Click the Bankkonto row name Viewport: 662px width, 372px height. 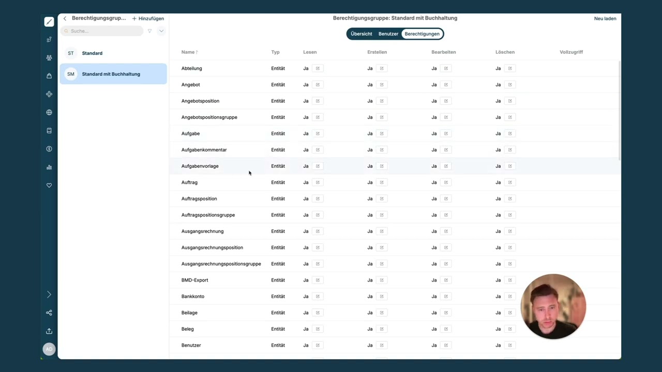pos(192,296)
